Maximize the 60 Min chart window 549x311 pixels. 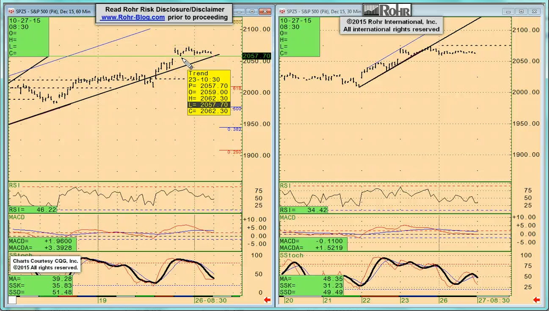[252, 11]
